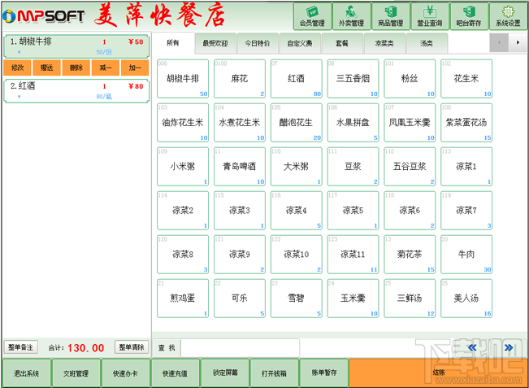
Task: Focus the 查找 search input field
Action: coord(240,348)
